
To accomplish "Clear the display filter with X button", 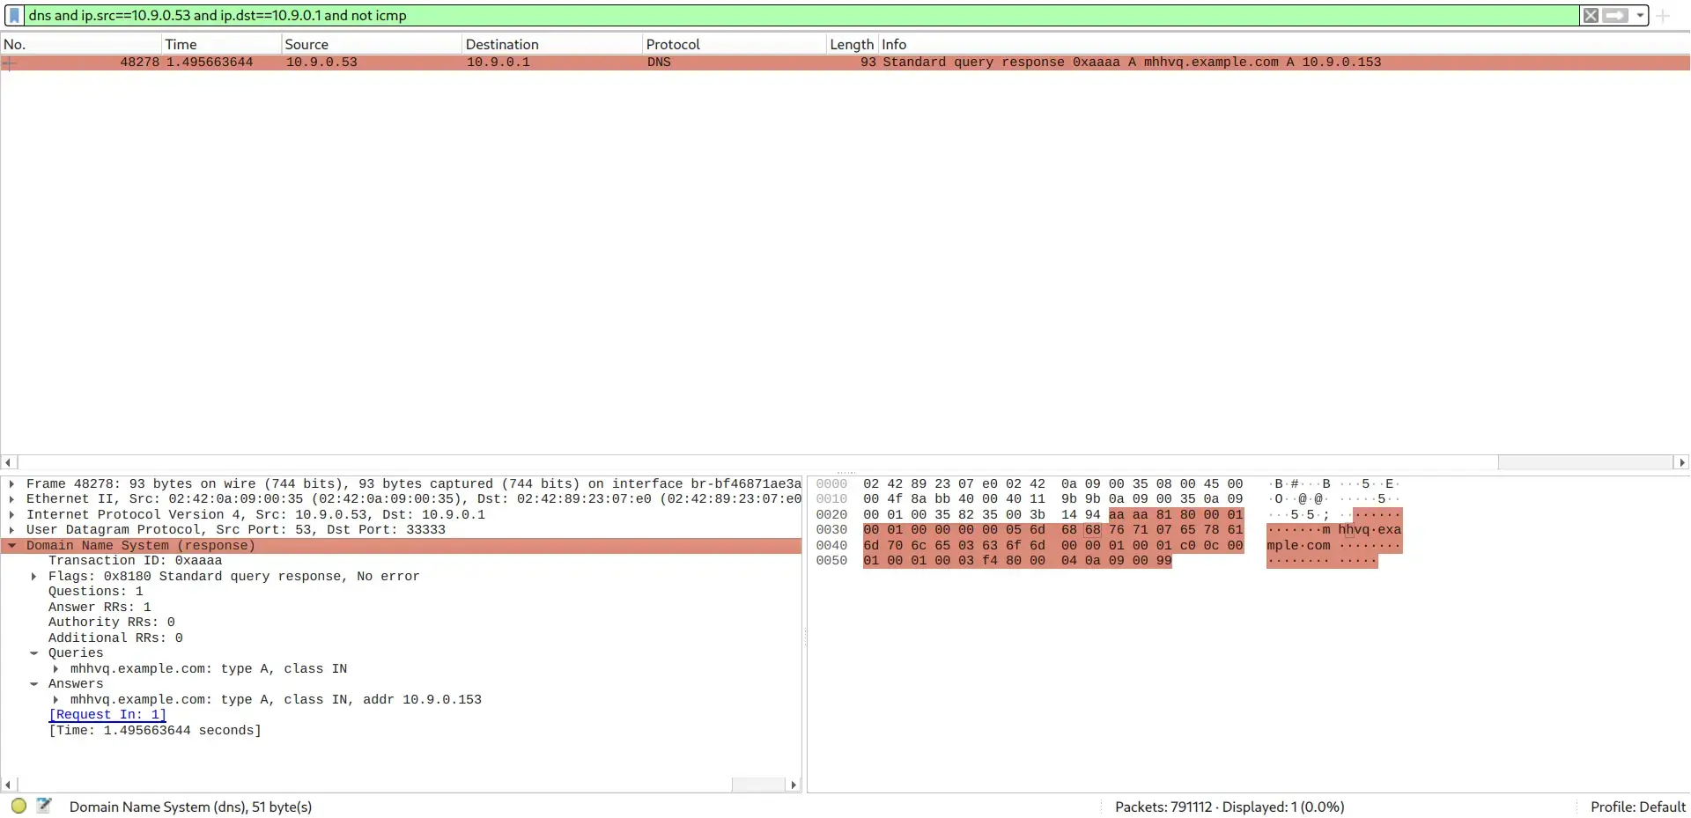I will 1591,16.
